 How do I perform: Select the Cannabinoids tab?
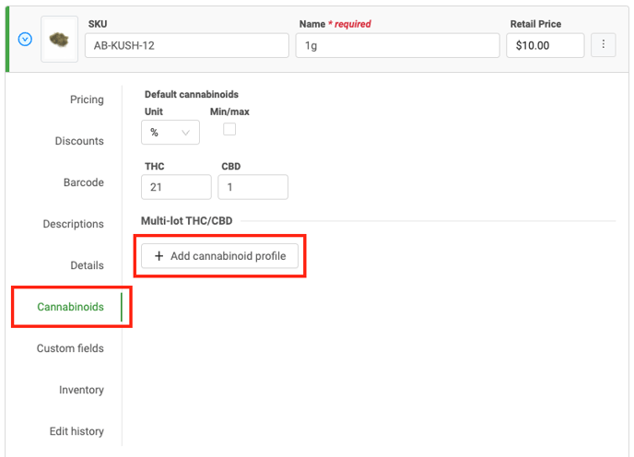coord(70,307)
